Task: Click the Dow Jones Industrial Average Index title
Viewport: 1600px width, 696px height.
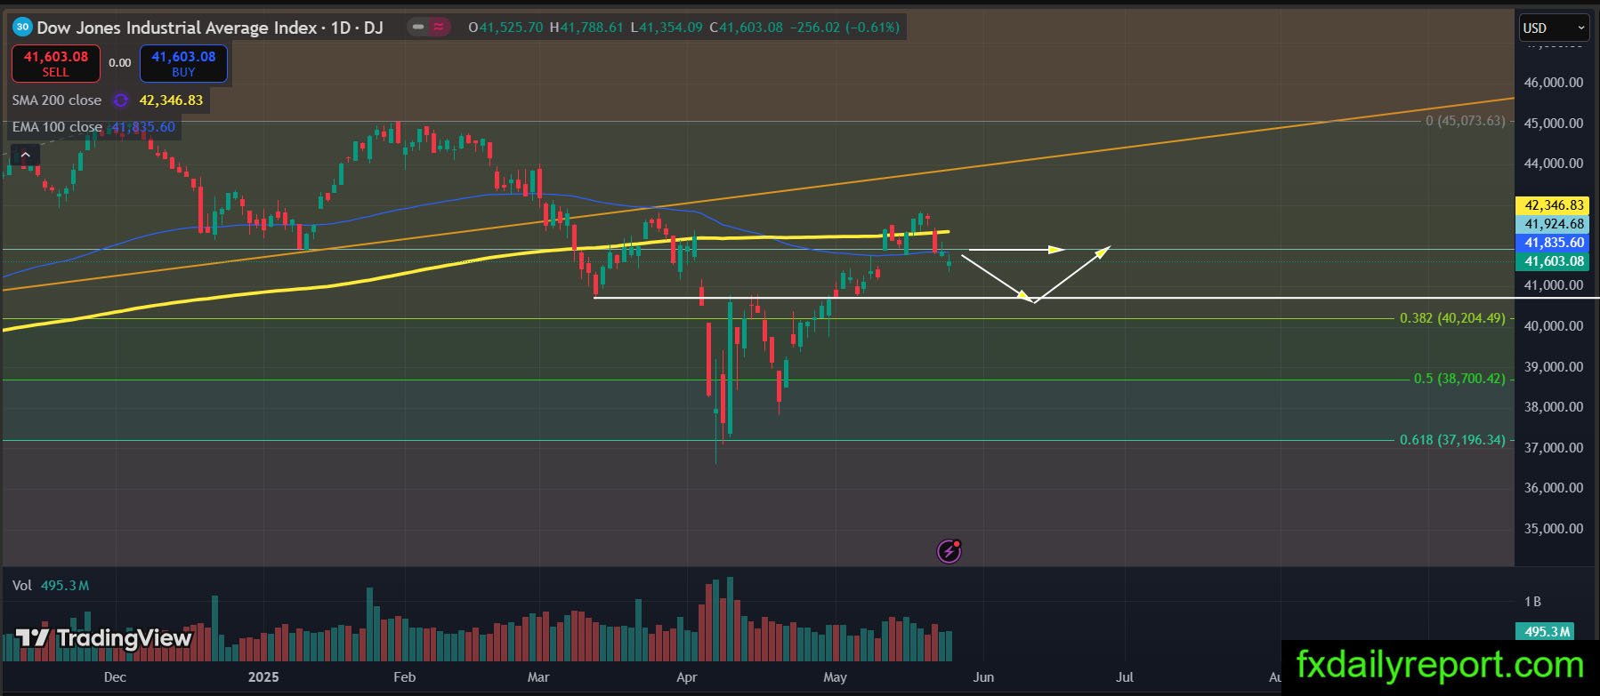Action: tap(176, 28)
